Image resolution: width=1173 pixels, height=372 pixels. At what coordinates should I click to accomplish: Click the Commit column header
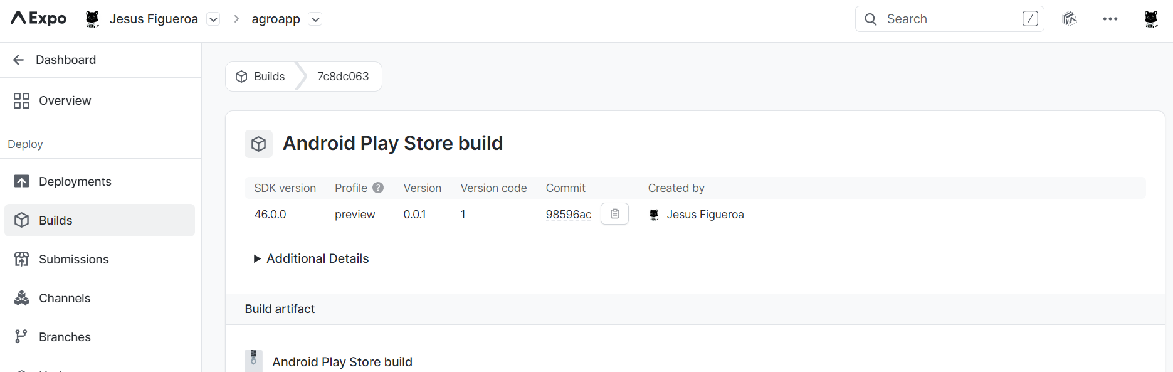(x=565, y=188)
